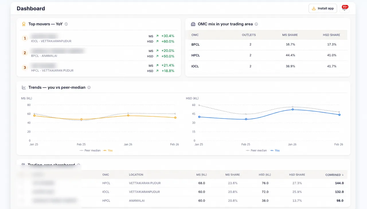Open info icon next to OMC mix title
This screenshot has width=367, height=209.
tap(256, 24)
